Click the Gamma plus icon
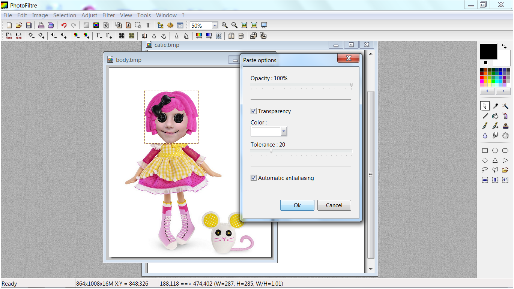The image size is (514, 289). (109, 36)
